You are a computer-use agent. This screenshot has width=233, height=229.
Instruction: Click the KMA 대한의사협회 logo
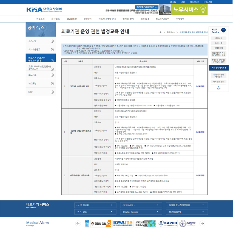(44, 10)
